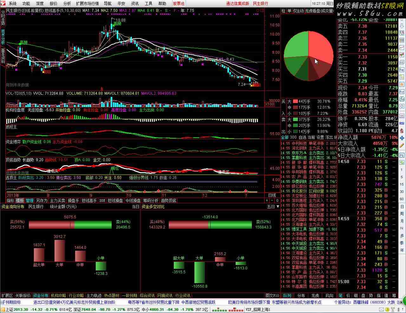Viewport: 406px width, 313px height.
Task: Switch to 趋势顶底 indicator tab
Action: click(169, 201)
